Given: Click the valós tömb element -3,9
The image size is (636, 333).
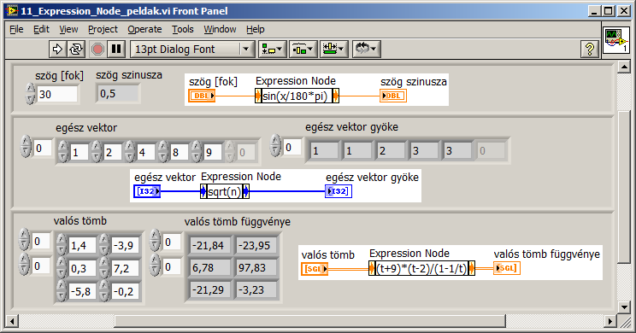Looking at the screenshot, I should [126, 246].
